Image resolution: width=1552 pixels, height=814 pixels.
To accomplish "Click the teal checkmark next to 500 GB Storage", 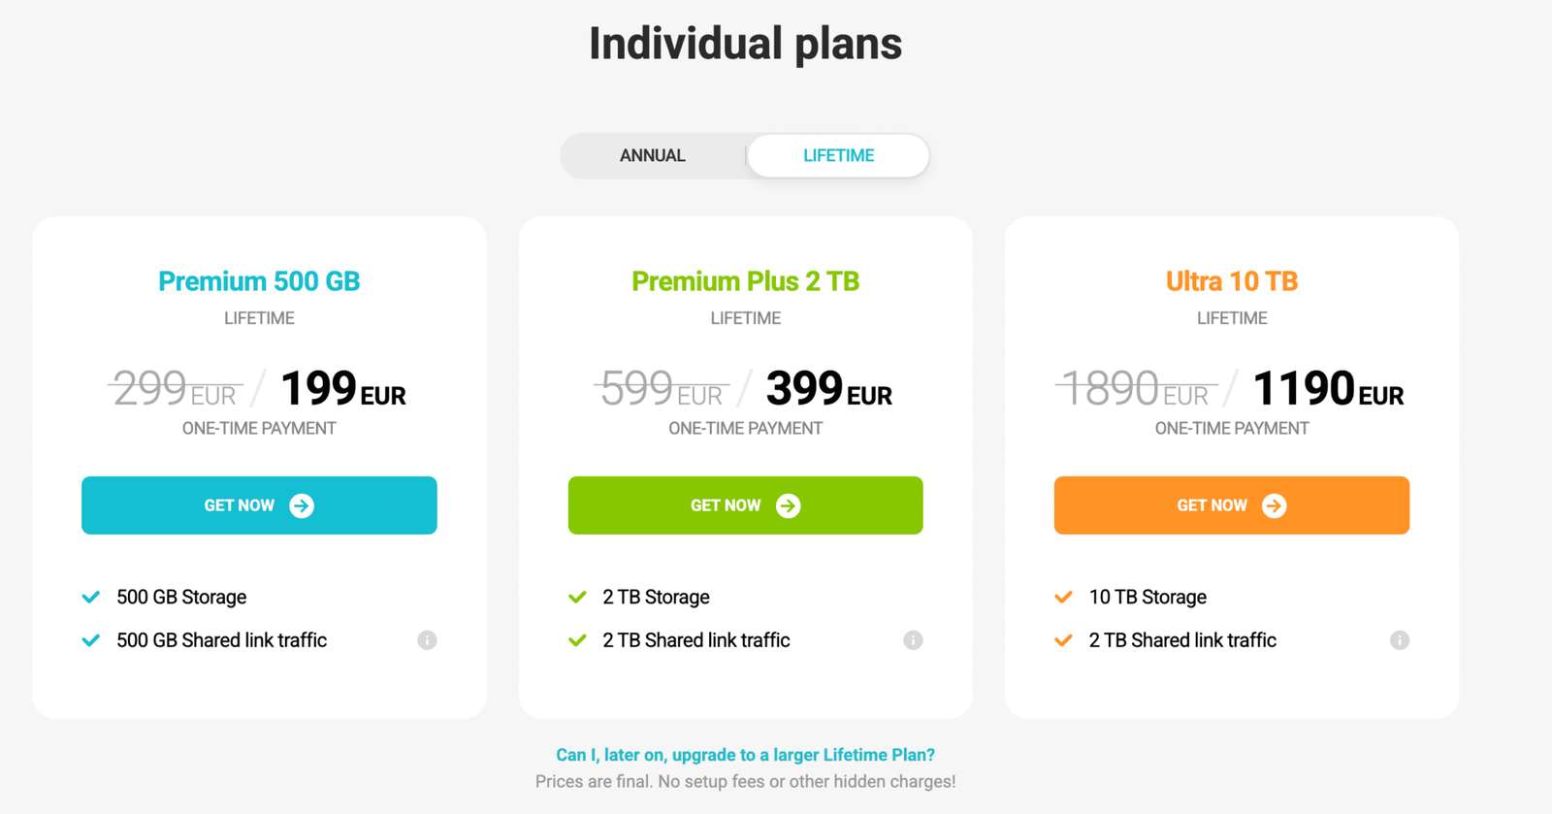I will [91, 596].
